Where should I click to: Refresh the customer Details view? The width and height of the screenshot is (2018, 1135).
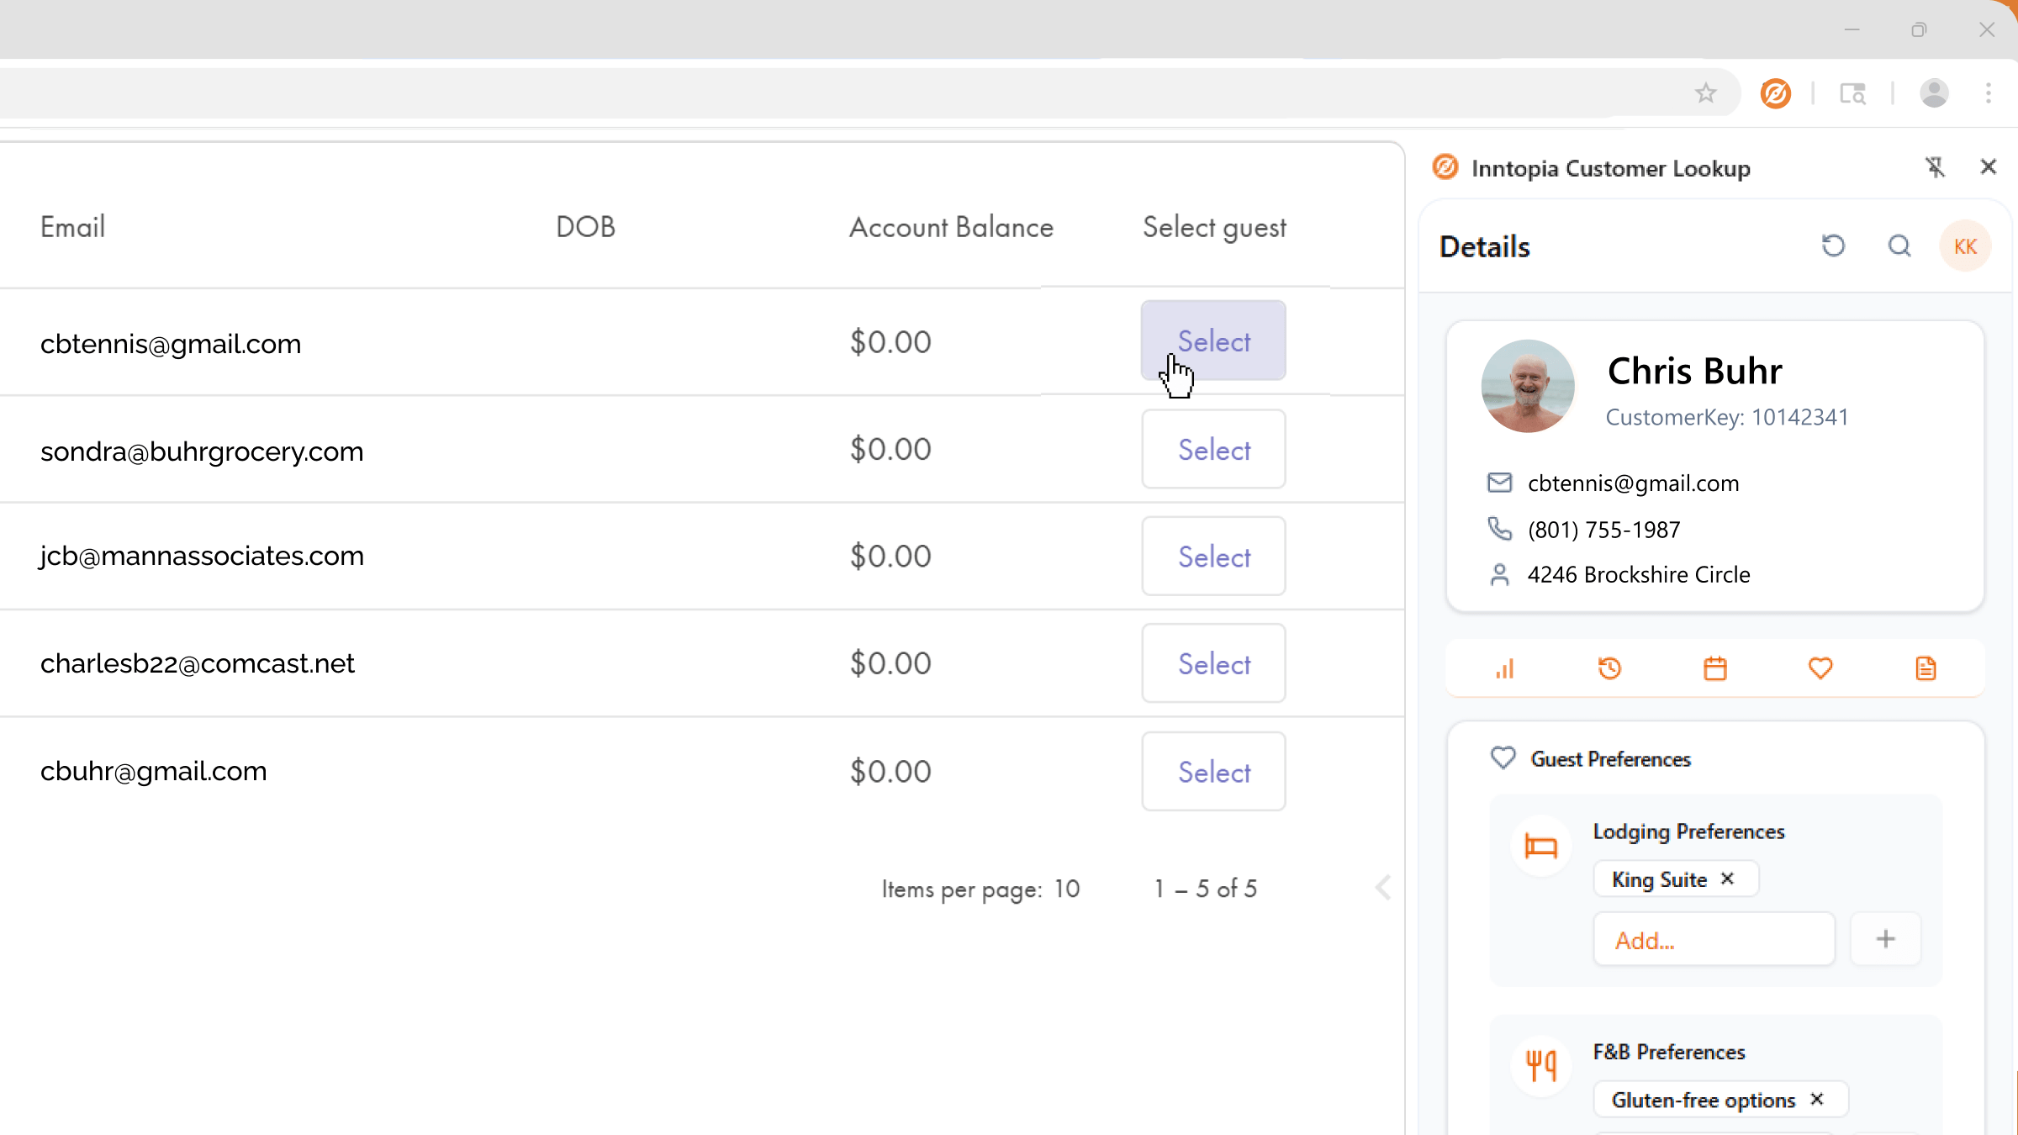tap(1834, 245)
